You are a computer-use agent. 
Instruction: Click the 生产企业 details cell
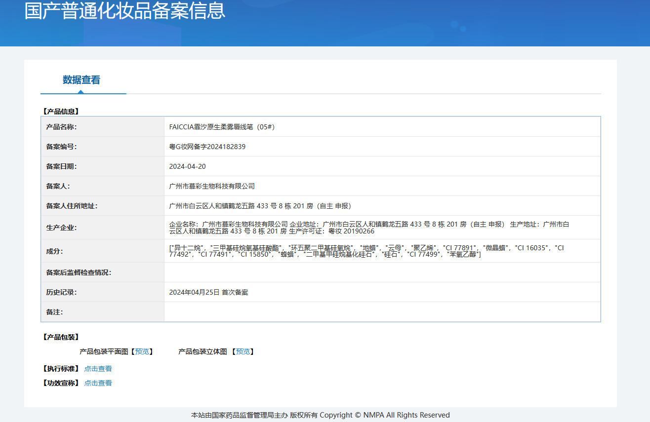tap(382, 228)
